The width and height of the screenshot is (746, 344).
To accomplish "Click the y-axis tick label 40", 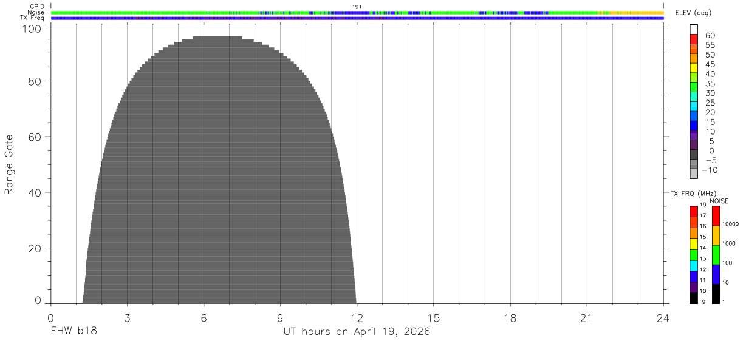I will coord(35,192).
